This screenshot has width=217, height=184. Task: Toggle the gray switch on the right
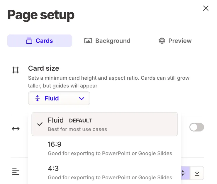point(196,127)
